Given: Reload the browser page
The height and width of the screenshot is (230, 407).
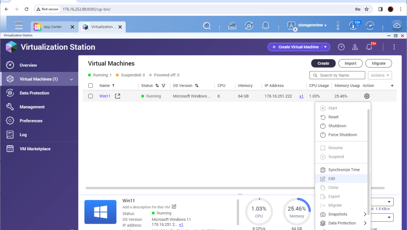Looking at the screenshot, I should 26,9.
